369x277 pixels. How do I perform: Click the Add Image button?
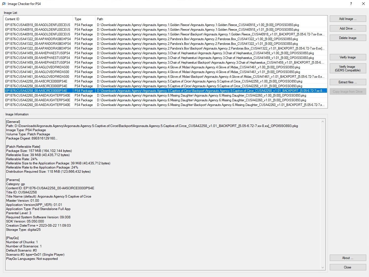347,19
